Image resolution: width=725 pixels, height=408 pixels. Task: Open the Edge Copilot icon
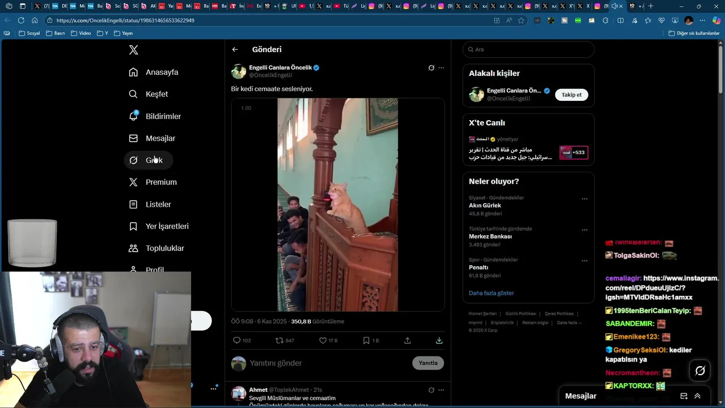pos(717,20)
